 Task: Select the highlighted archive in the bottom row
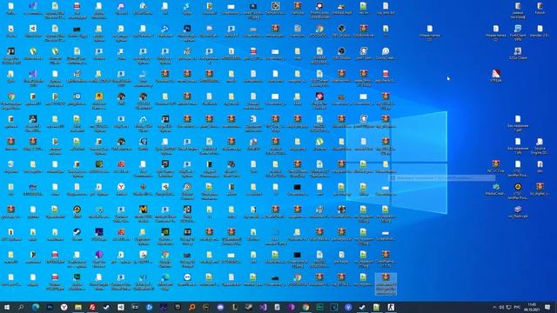point(386,284)
